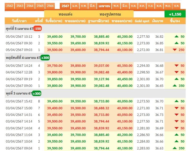The image size is (187, 151).
Task: Click the down arrow on the 04/04/2567 12:28 row
Action: (176, 72)
